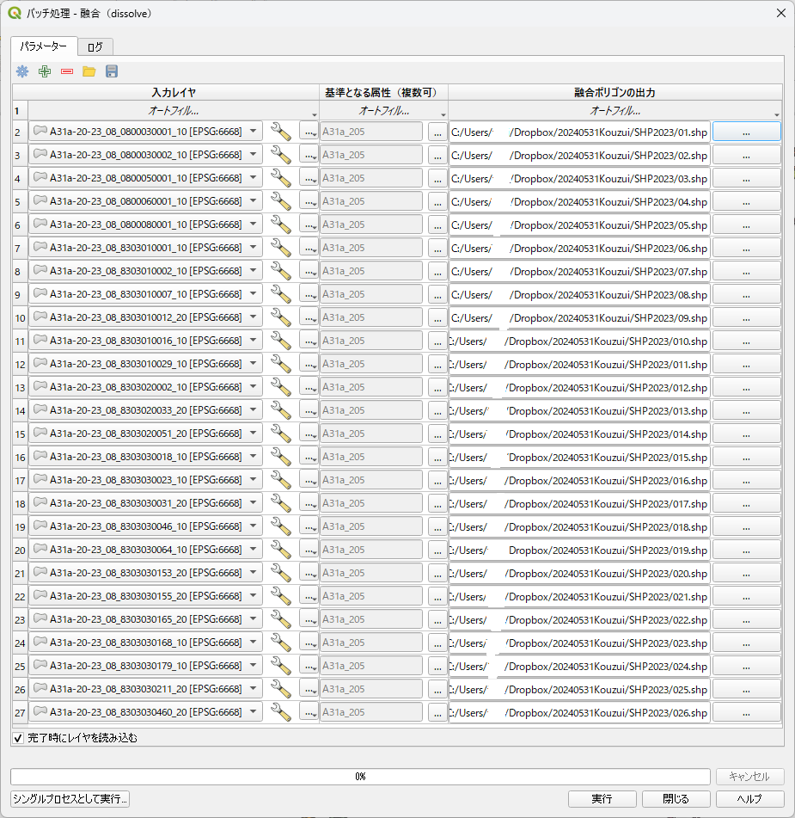The width and height of the screenshot is (795, 818).
Task: Switch to the ログ tab
Action: click(95, 47)
